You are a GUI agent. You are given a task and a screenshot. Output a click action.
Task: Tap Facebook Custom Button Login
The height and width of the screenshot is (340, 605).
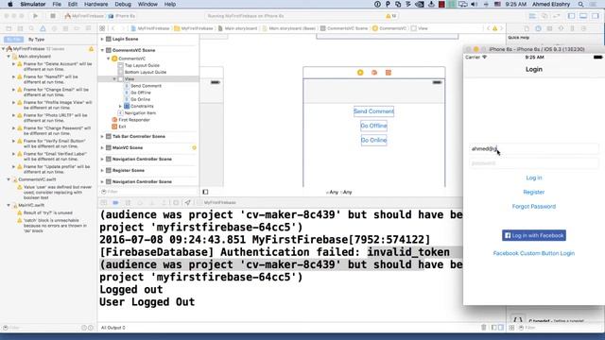tap(534, 253)
